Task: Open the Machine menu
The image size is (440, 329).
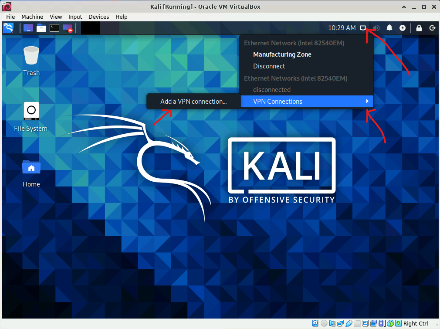Action: coord(32,17)
